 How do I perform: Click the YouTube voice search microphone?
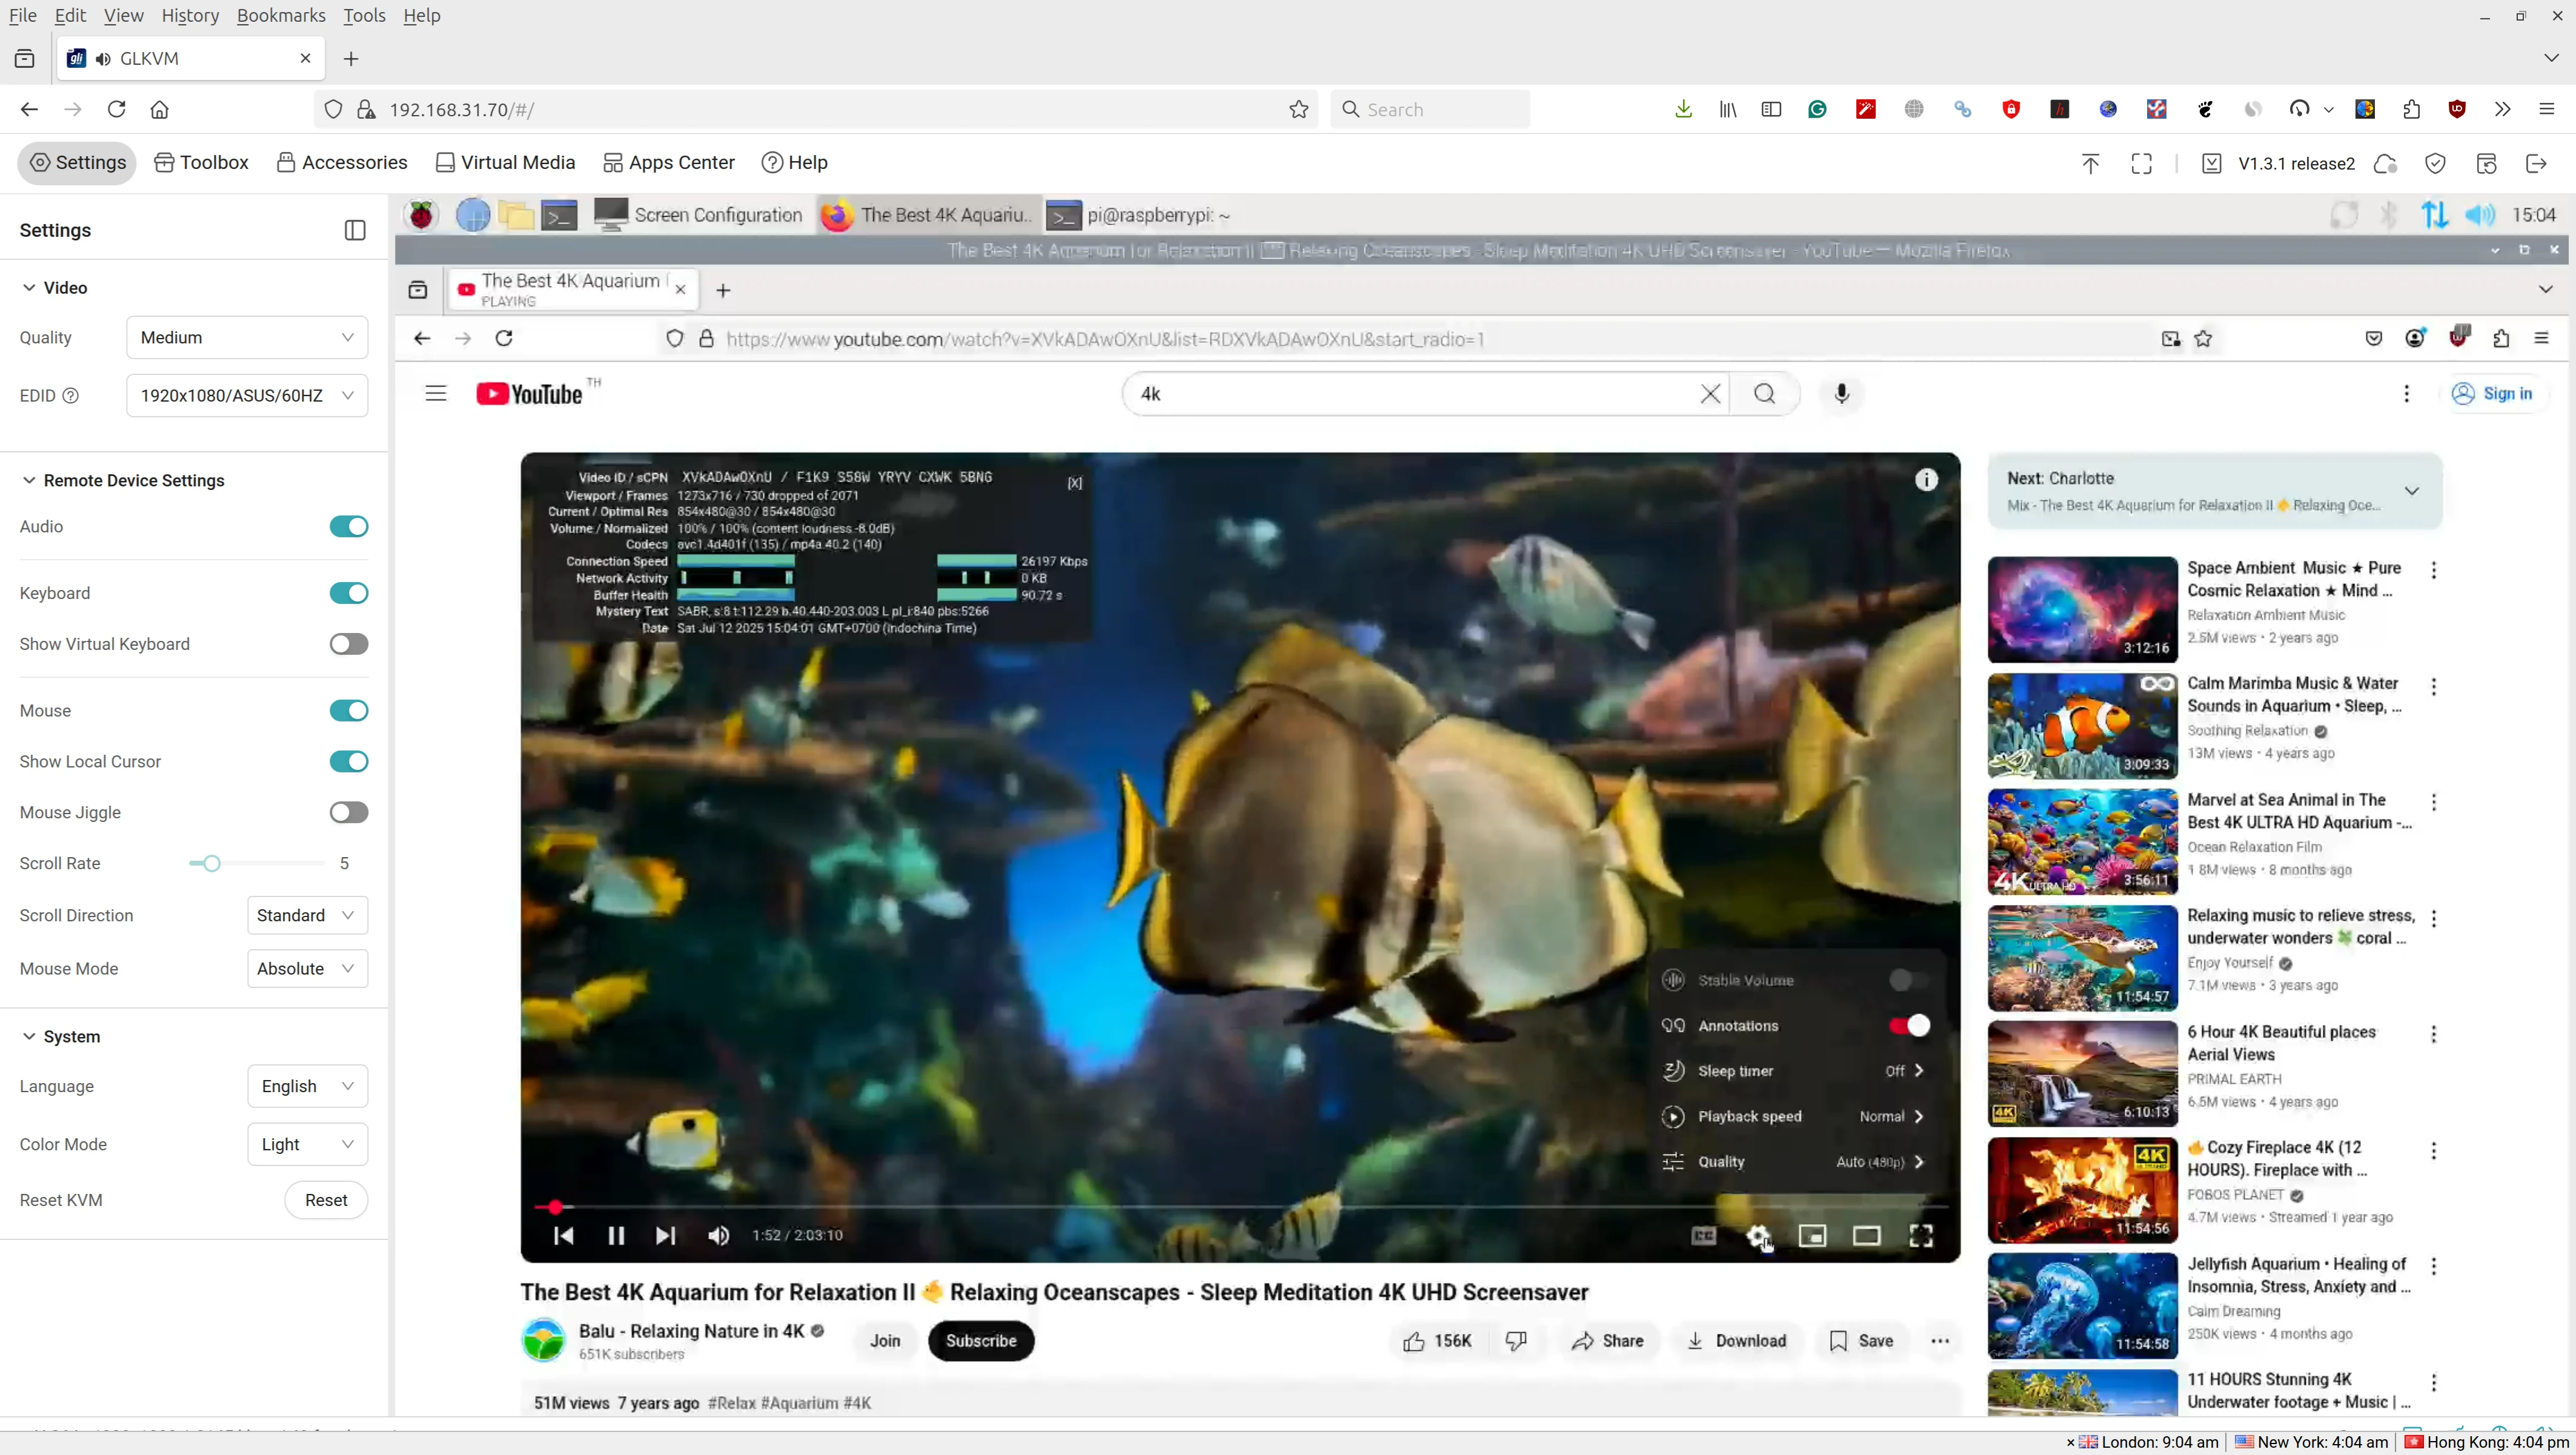click(1841, 394)
